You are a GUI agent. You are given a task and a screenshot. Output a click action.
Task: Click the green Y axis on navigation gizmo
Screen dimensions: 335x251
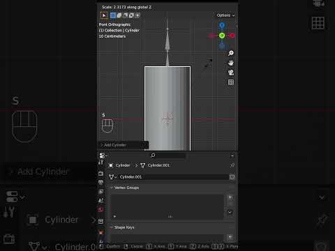[222, 36]
